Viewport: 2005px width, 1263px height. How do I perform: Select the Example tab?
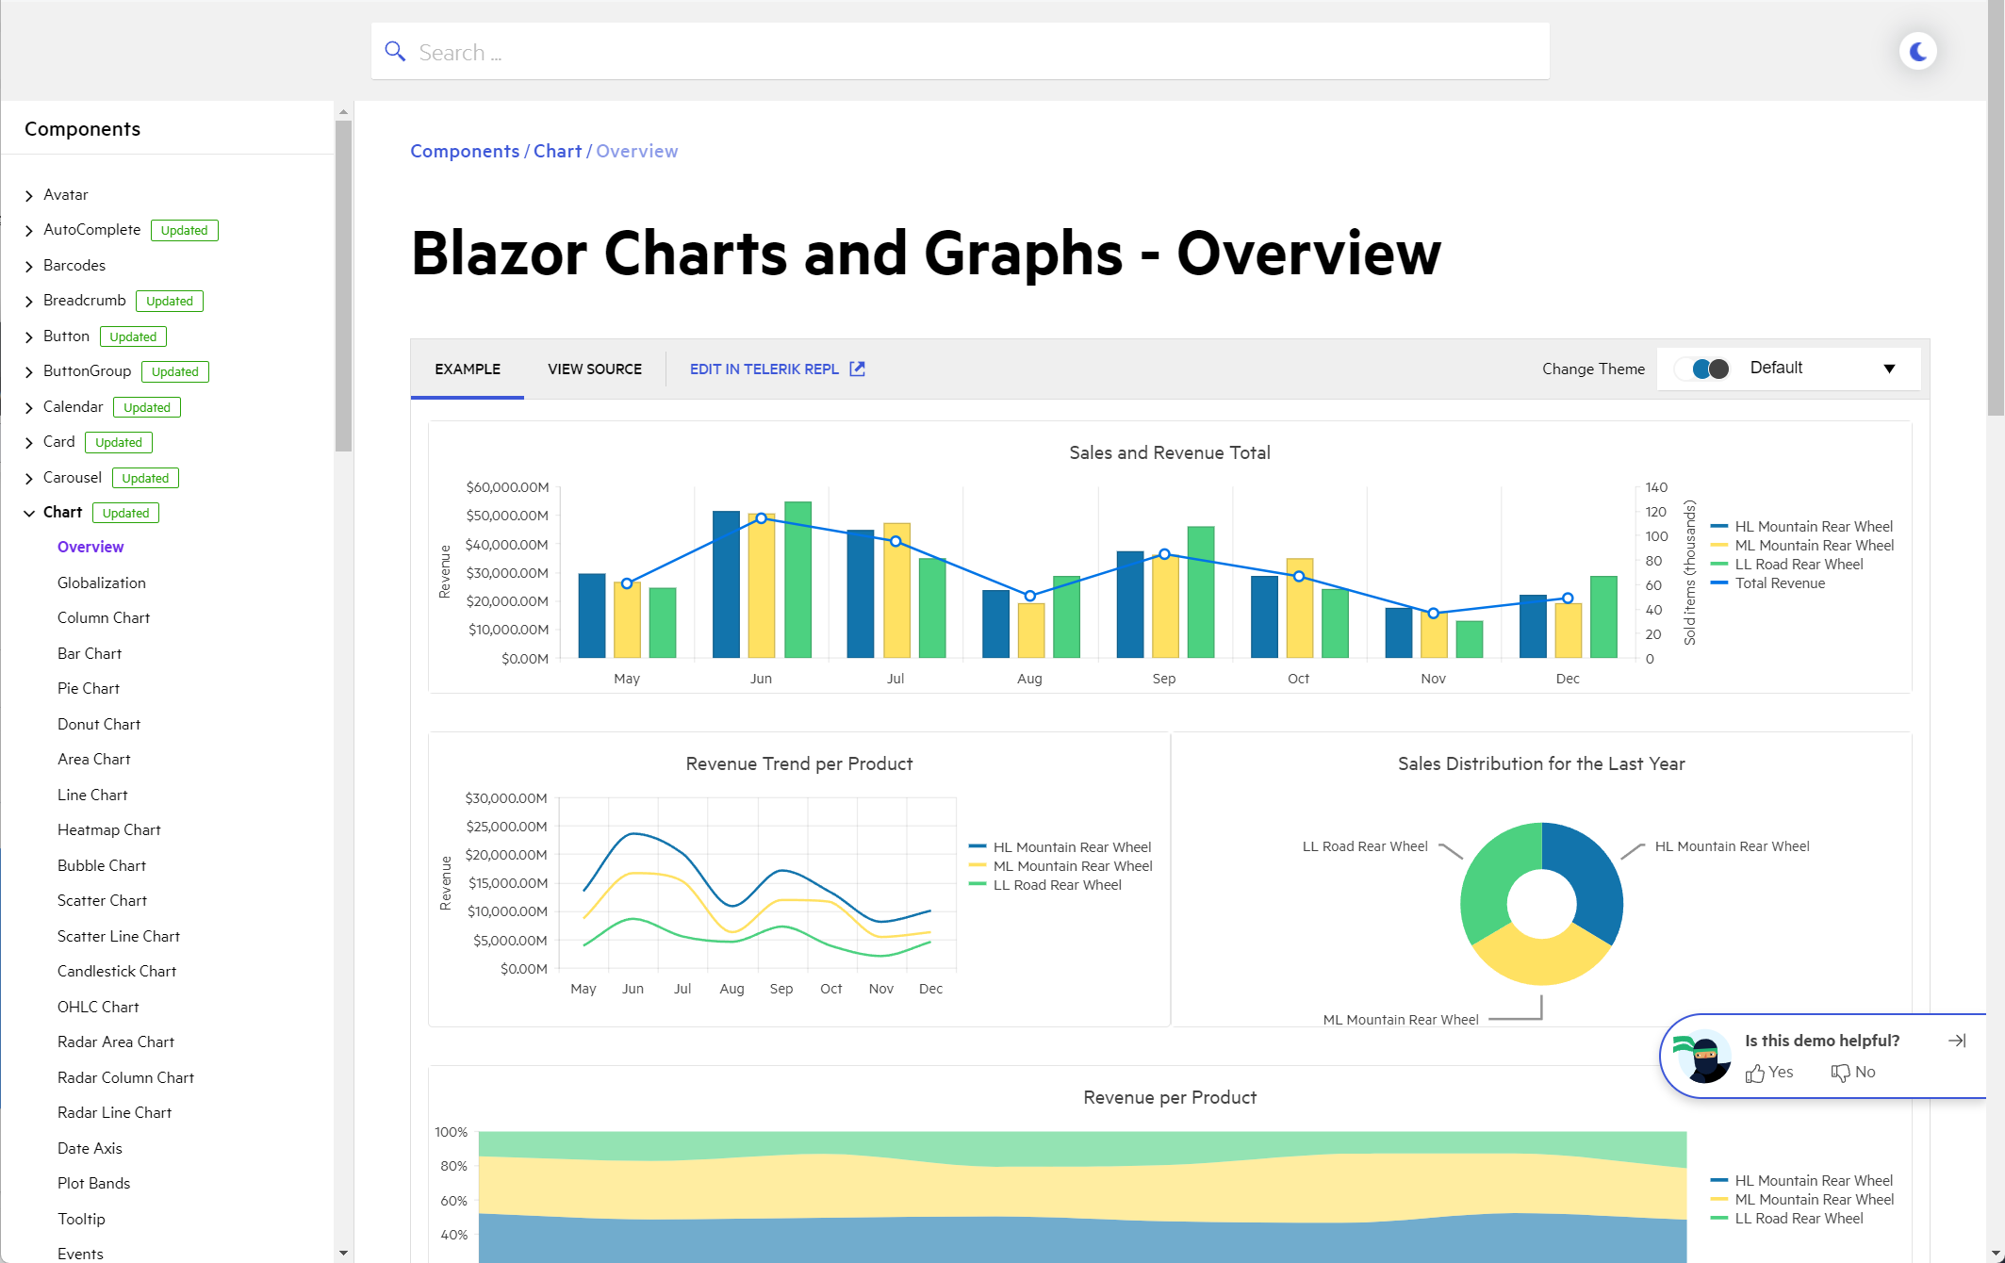tap(468, 369)
